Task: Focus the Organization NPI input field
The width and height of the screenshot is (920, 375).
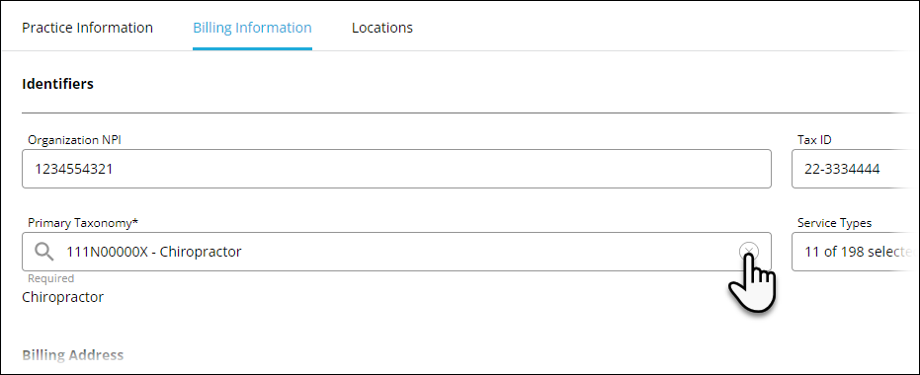Action: [x=396, y=169]
